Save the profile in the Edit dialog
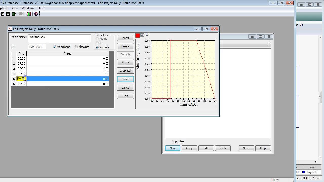324x182 pixels. click(x=125, y=79)
